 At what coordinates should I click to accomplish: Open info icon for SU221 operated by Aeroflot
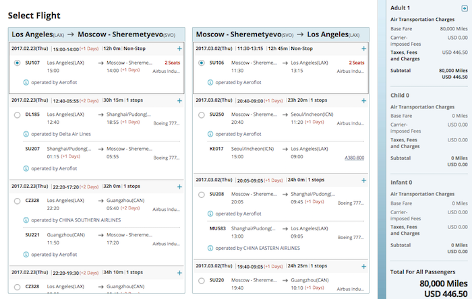[x=26, y=255]
